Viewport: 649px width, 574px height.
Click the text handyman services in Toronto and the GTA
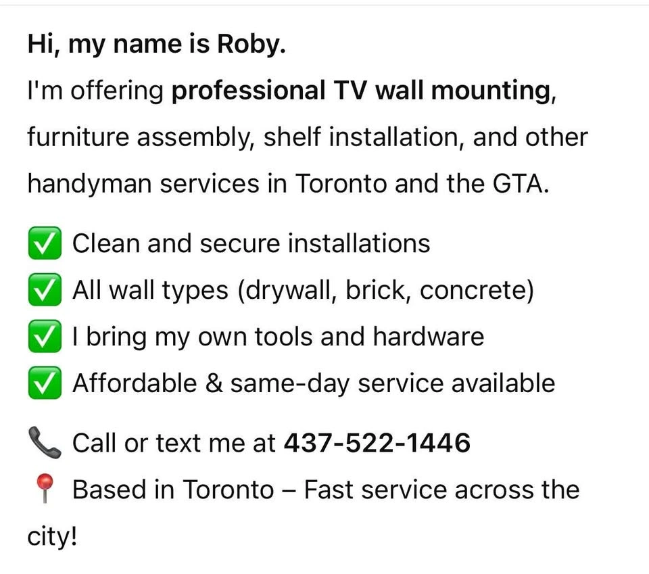point(289,184)
